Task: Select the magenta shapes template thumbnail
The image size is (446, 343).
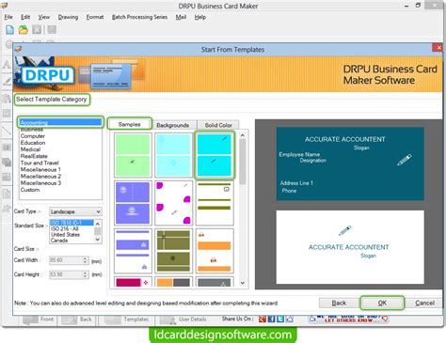Action: (173, 203)
